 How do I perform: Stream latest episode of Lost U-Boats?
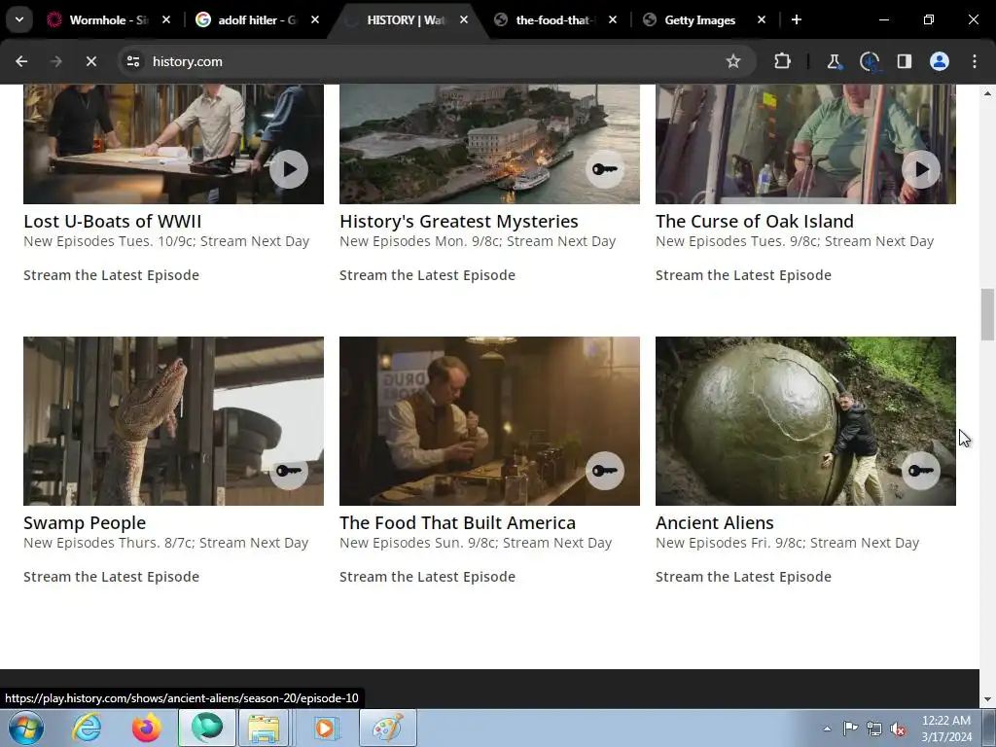(111, 275)
